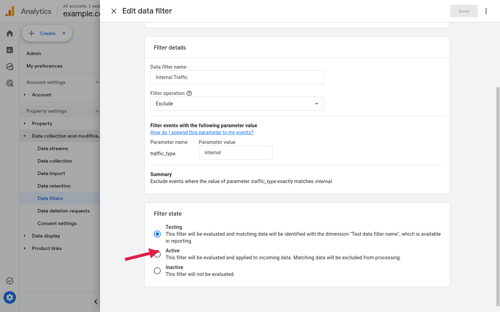Go to Data collection
The width and height of the screenshot is (500, 312).
pyautogui.click(x=55, y=161)
